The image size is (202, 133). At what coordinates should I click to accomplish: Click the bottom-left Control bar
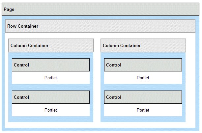(51, 97)
